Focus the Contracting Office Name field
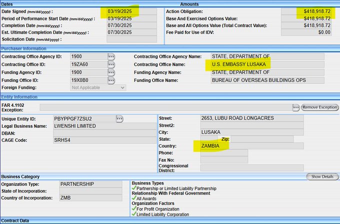Viewport: 340px width, 224px height. tap(267, 65)
